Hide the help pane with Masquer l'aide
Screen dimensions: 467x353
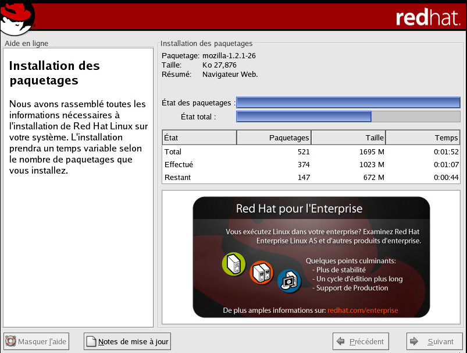(x=36, y=341)
